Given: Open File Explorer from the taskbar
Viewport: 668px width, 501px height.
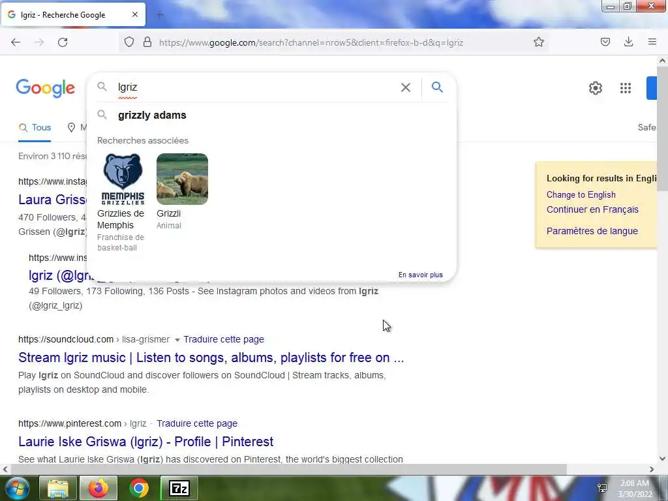Looking at the screenshot, I should (58, 488).
